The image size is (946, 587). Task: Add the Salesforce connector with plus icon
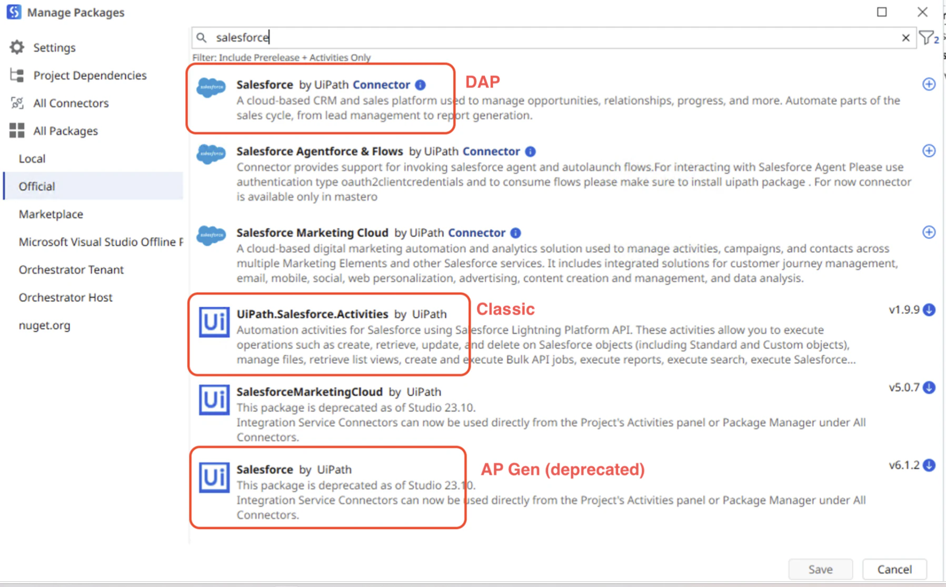pos(929,84)
